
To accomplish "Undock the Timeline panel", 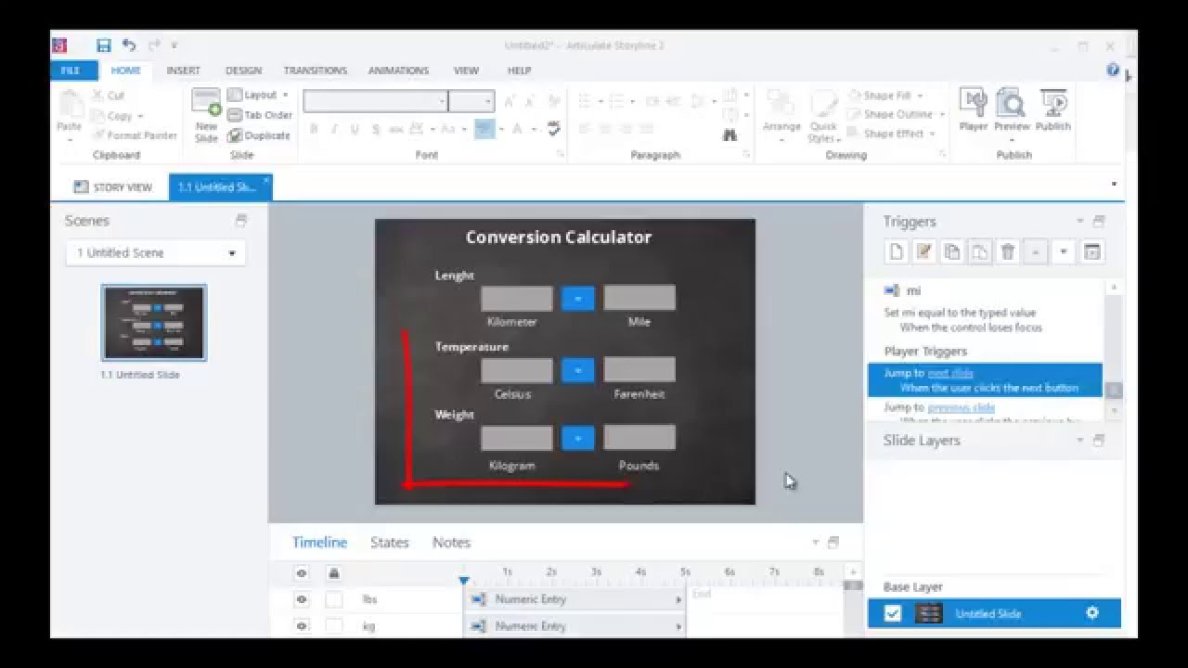I will coord(833,543).
